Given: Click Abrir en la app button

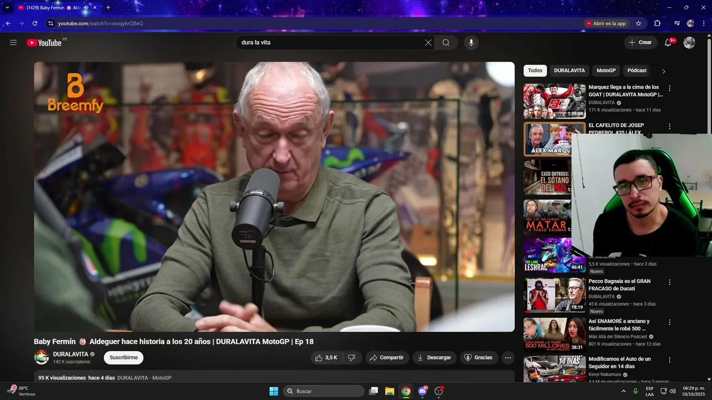Looking at the screenshot, I should [x=605, y=23].
